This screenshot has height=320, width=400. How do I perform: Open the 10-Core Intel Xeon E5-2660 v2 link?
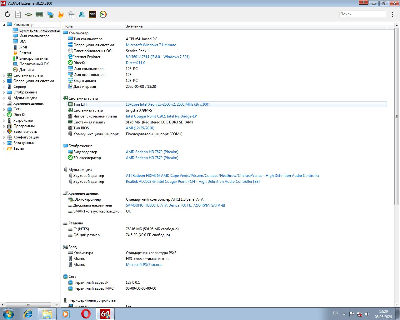pyautogui.click(x=167, y=104)
